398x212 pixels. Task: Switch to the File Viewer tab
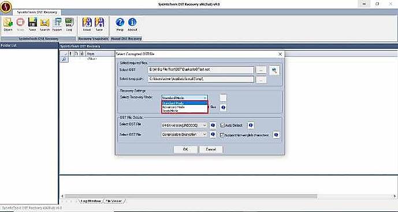click(x=114, y=201)
